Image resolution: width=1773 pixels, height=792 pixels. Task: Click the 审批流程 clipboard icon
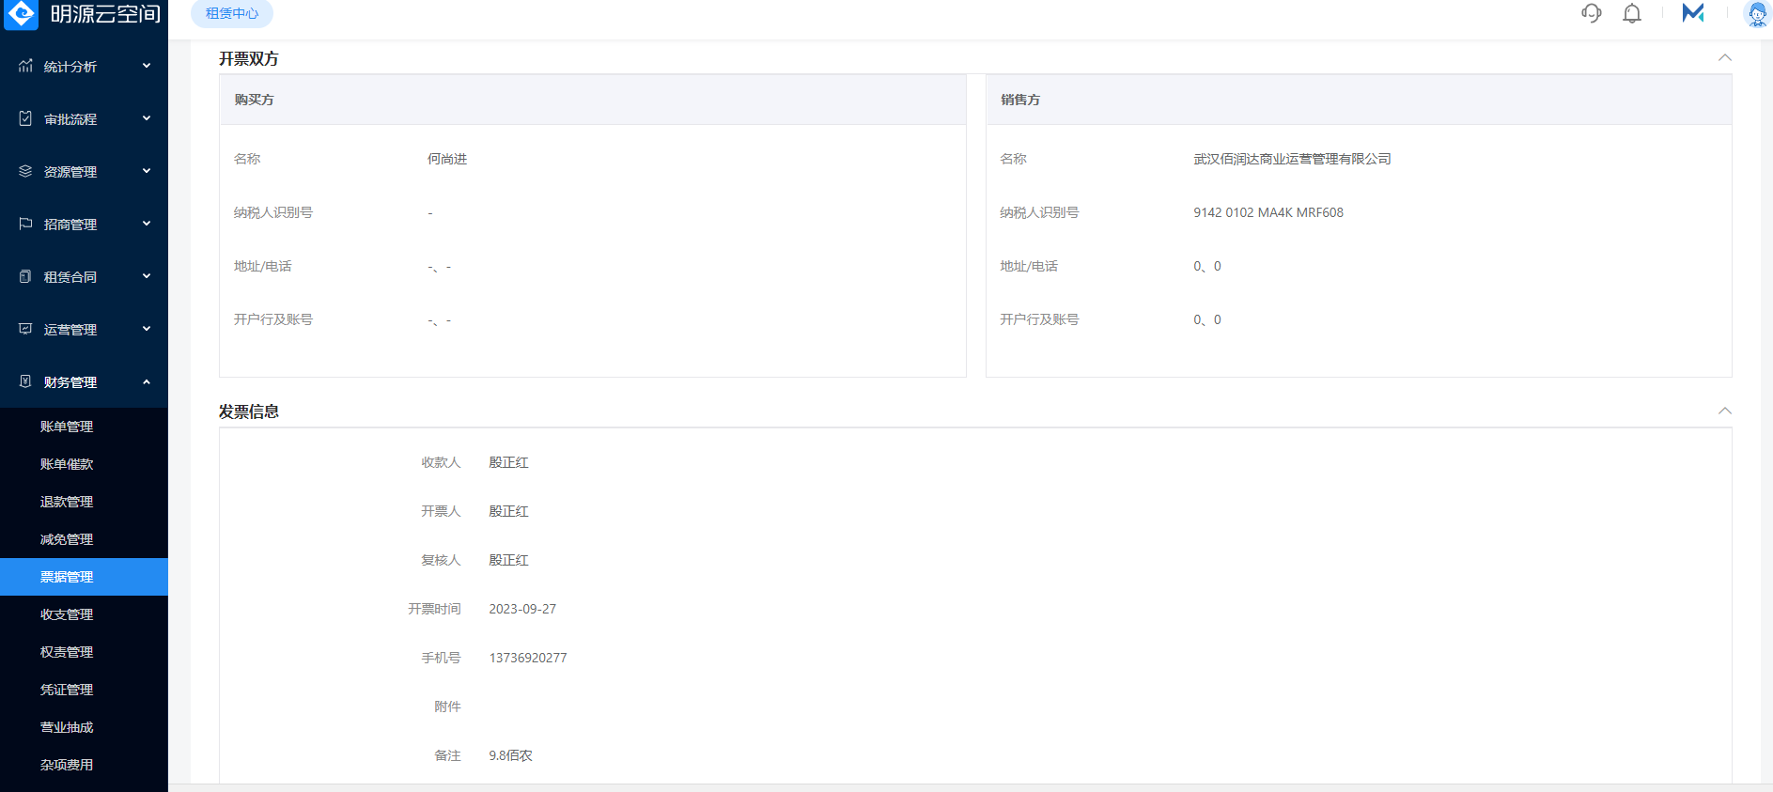(x=25, y=118)
